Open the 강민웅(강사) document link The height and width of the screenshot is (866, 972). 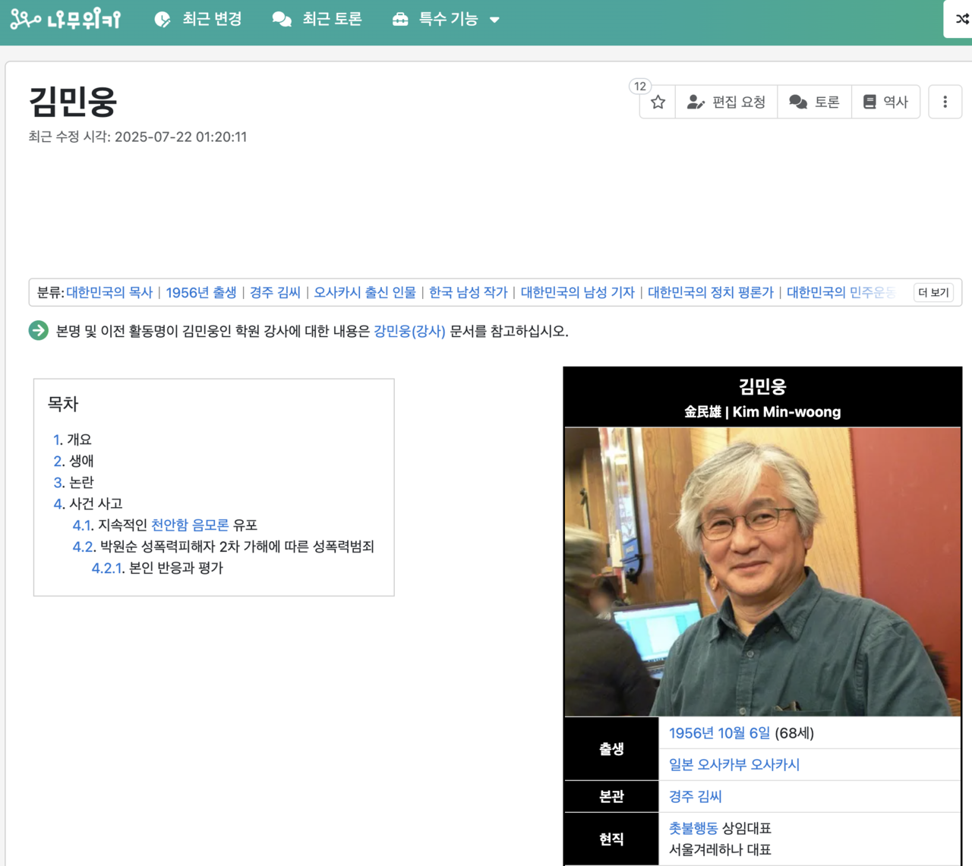[410, 330]
